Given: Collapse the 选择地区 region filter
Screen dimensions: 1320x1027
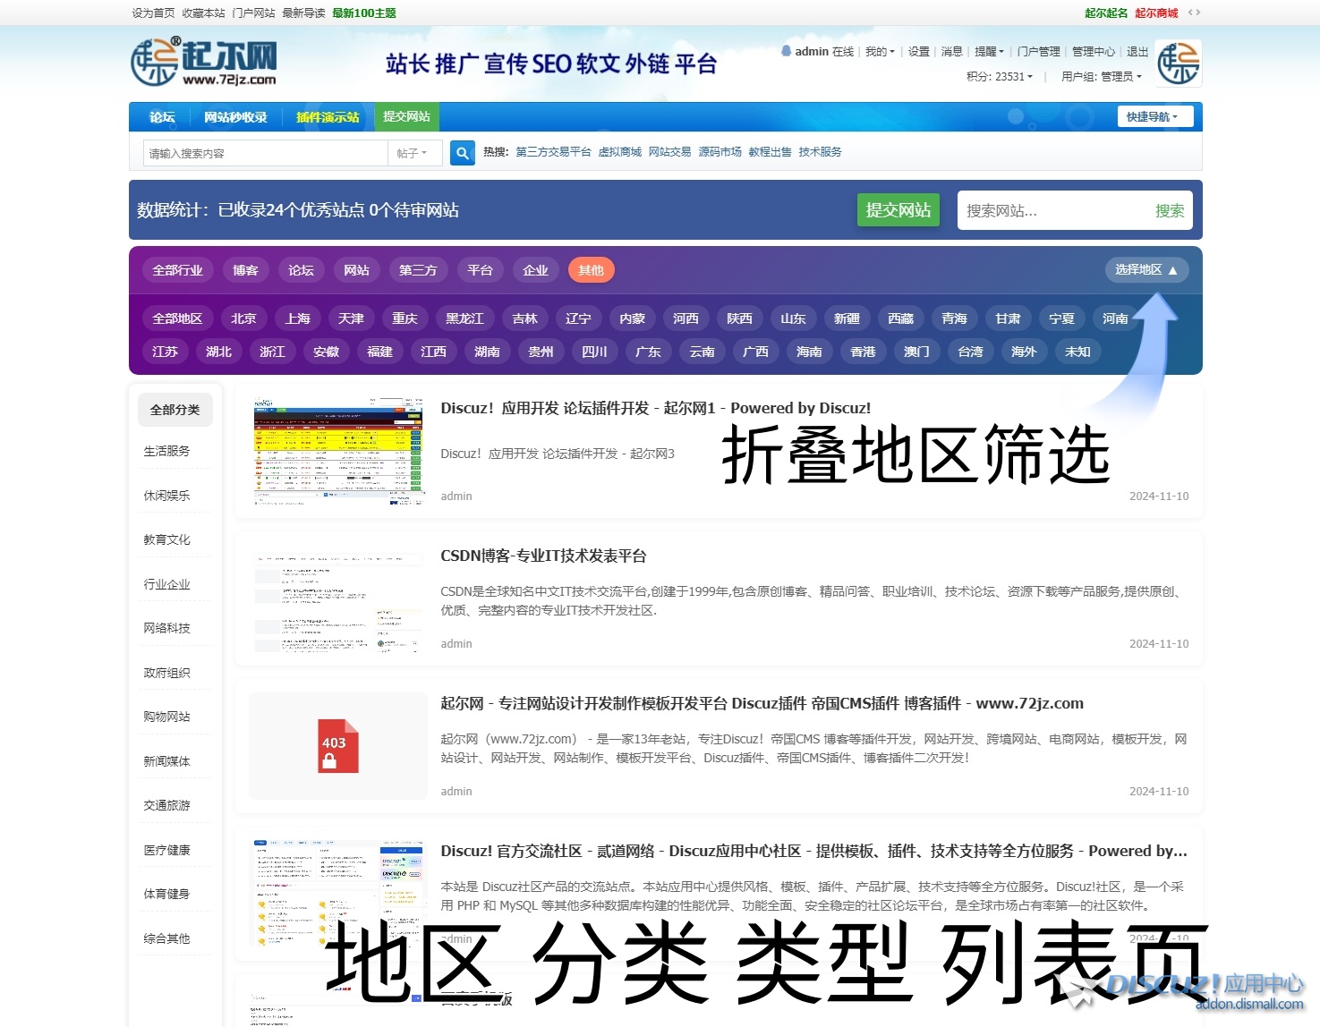Looking at the screenshot, I should tap(1145, 269).
